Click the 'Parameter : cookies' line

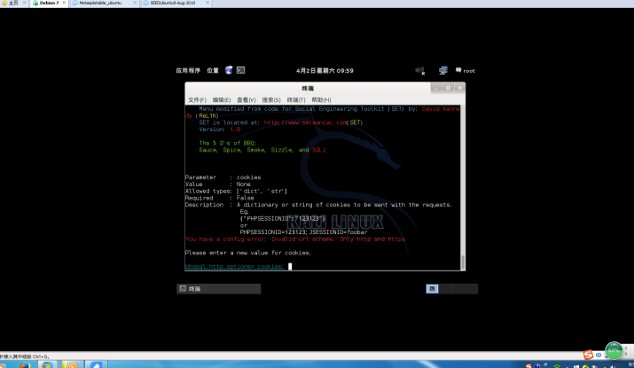[x=223, y=177]
